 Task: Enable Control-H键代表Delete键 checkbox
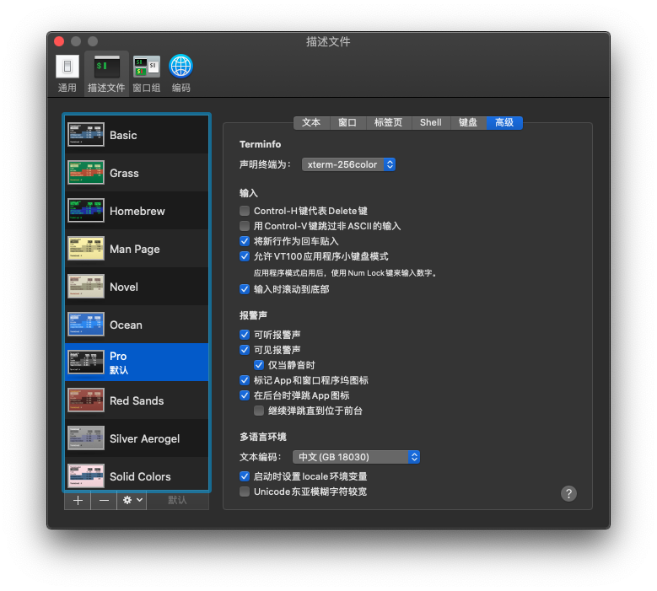point(245,211)
